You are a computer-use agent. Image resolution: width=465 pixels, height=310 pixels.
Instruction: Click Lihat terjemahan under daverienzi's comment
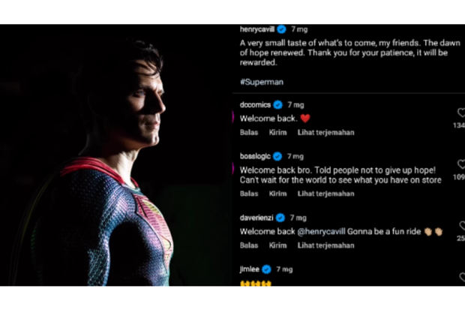[x=325, y=245]
